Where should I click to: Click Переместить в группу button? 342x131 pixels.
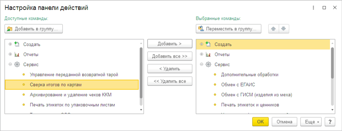(229, 29)
